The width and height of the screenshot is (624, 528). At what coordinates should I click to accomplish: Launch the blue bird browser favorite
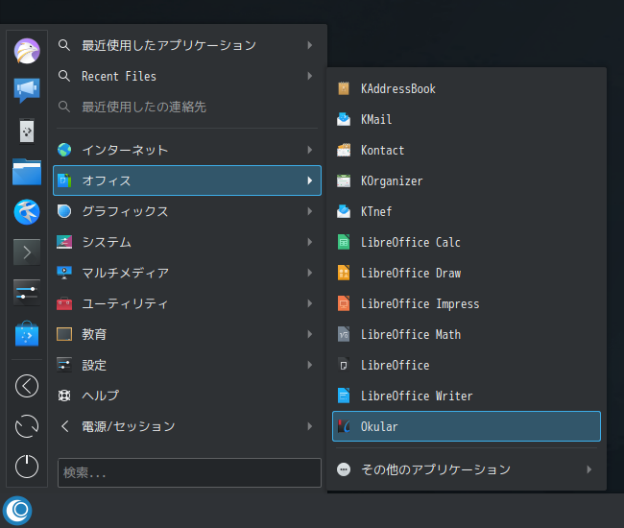coord(27,211)
